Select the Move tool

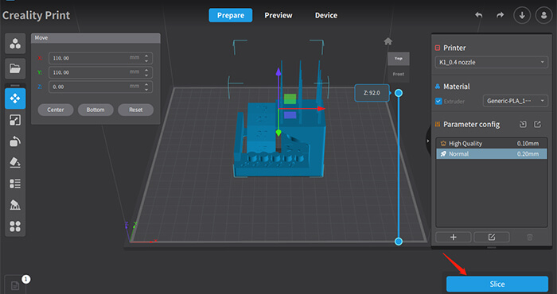point(15,99)
